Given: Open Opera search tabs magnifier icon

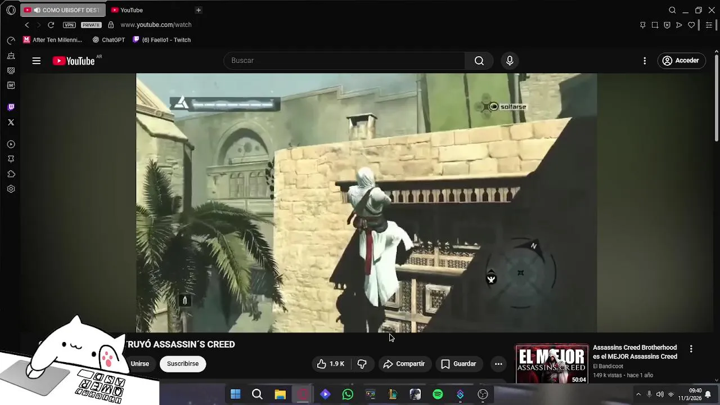Looking at the screenshot, I should [672, 10].
